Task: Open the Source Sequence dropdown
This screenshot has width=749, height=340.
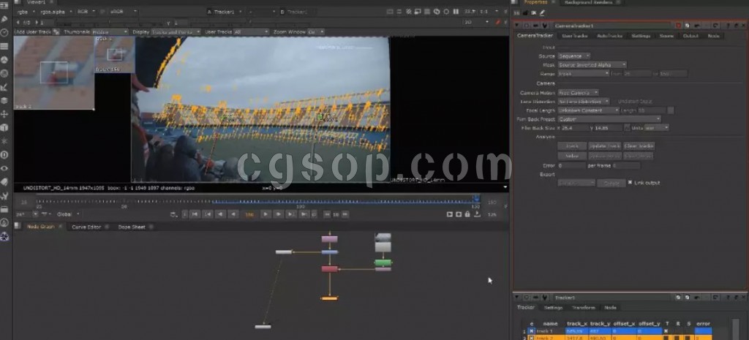Action: click(574, 56)
